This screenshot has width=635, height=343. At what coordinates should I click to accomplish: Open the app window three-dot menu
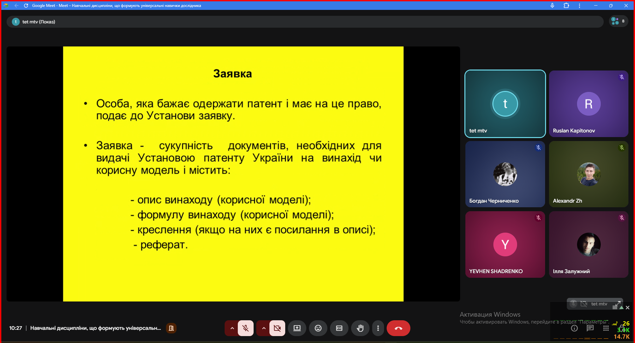point(580,6)
